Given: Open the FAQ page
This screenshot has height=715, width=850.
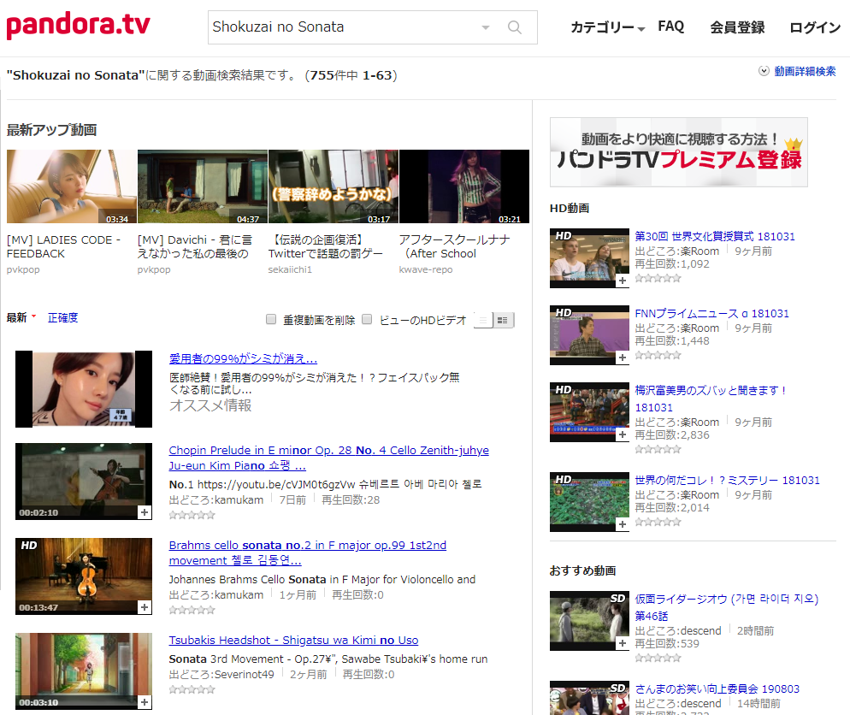Looking at the screenshot, I should point(670,26).
